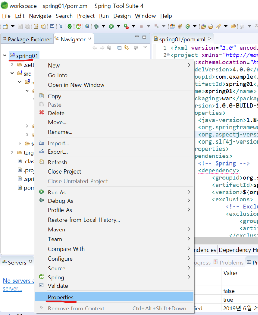Screen dimensions: 258x315
Task: Expand the .settings folder node
Action: coord(12,64)
